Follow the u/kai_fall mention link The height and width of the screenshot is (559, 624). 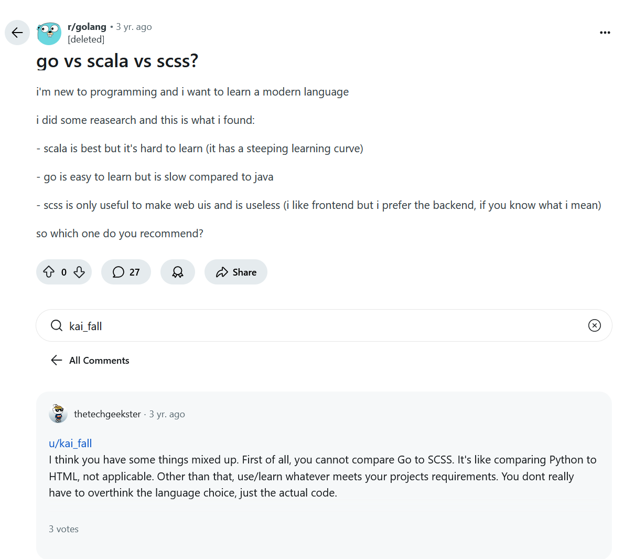click(x=70, y=444)
